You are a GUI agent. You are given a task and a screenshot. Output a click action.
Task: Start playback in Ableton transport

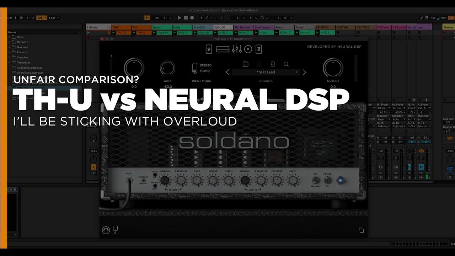180,17
